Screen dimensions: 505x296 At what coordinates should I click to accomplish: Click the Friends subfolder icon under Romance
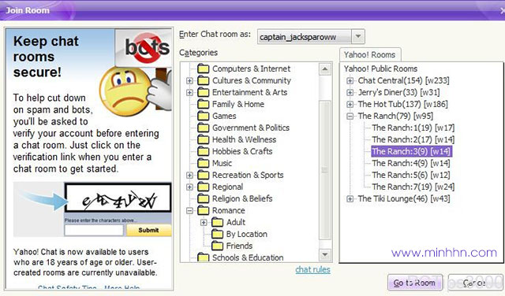point(218,246)
